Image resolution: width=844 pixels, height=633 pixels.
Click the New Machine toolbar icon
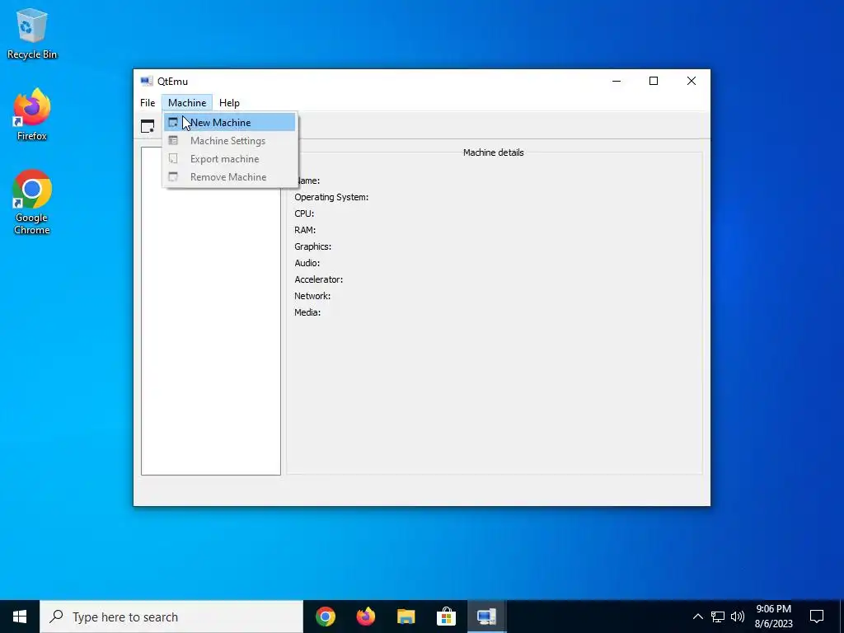pos(148,126)
